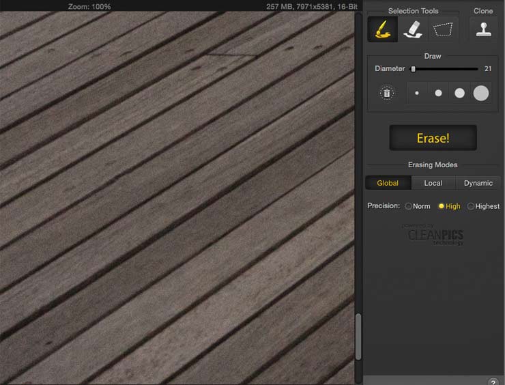Switch to Local erasing mode
505x385 pixels.
tap(433, 183)
